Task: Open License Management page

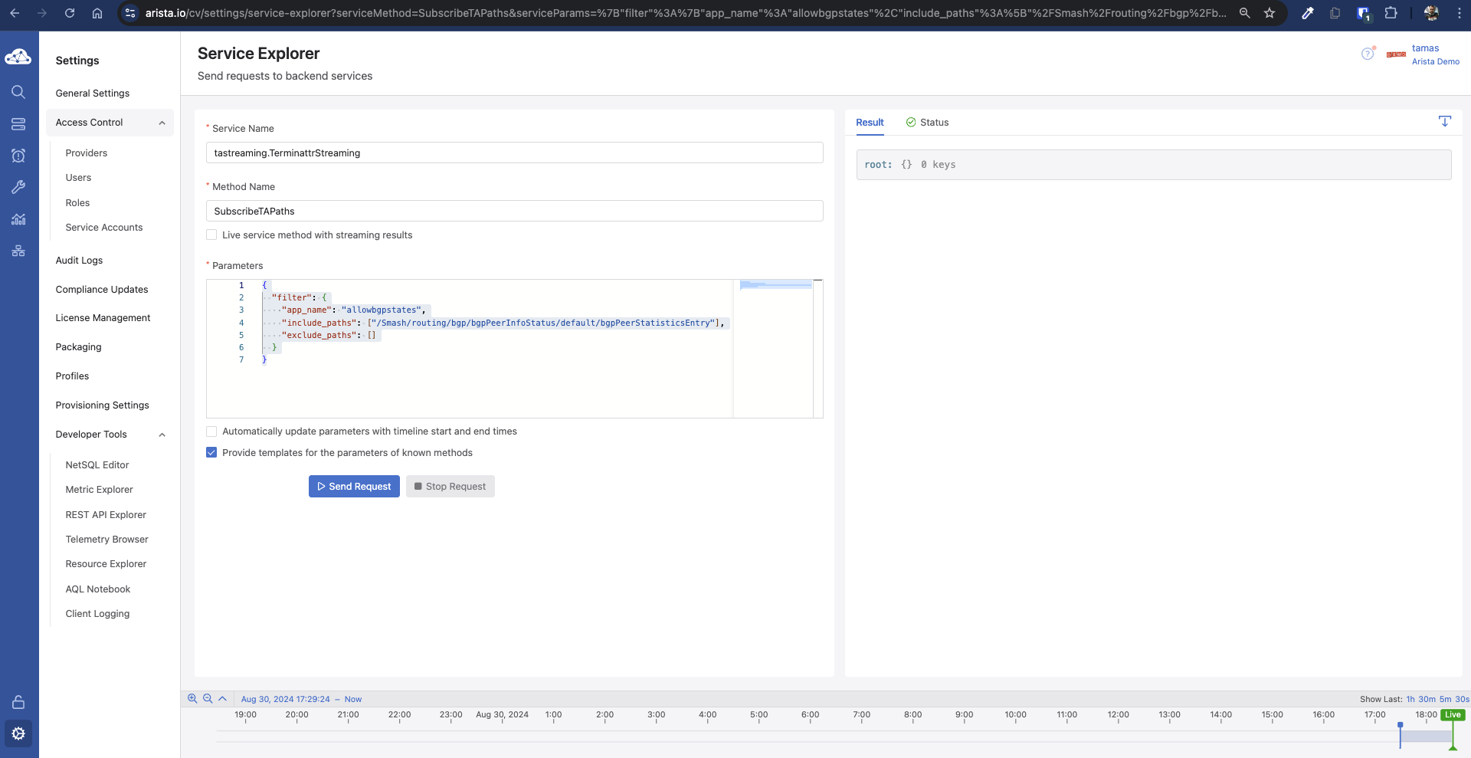Action: coord(103,318)
